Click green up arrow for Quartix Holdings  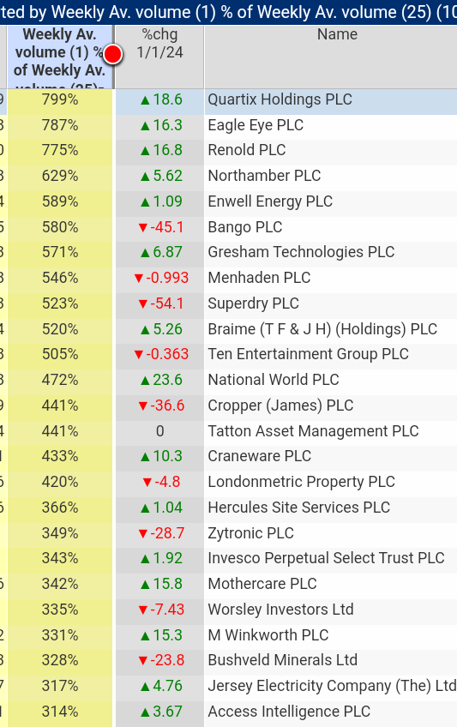click(x=145, y=100)
